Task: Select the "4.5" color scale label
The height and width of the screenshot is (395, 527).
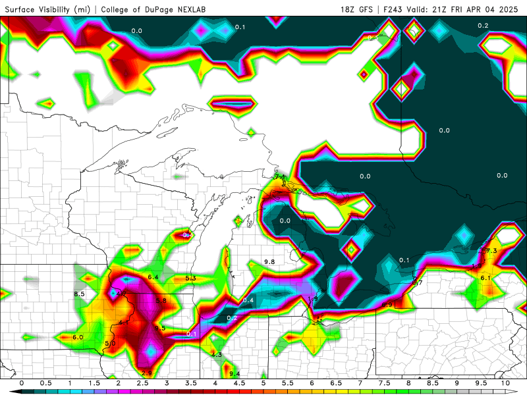Action: 239,383
